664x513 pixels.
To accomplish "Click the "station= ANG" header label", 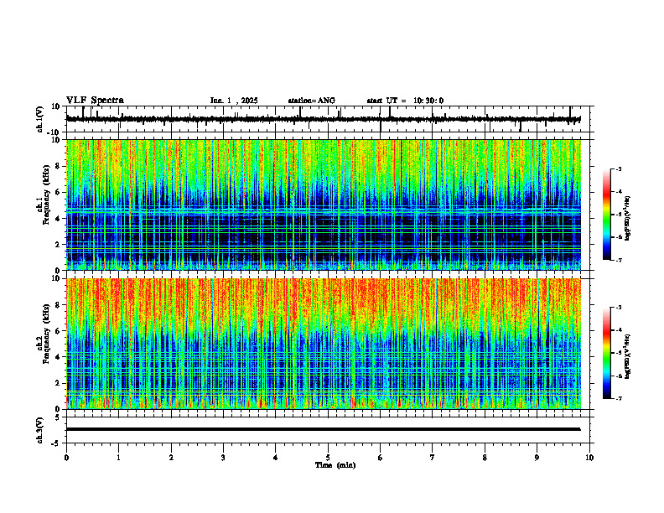I will coord(312,101).
